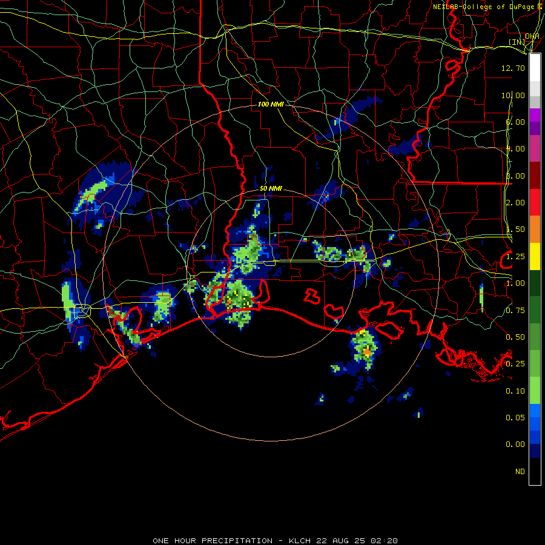Click the OHA product label above scale
545x545 pixels.
(532, 36)
